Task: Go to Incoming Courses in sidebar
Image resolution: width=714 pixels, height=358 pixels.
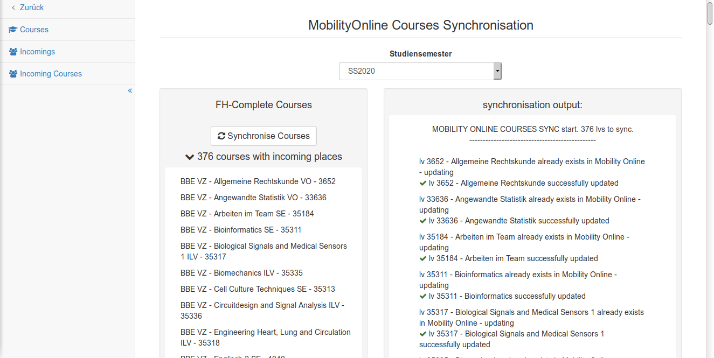Action: pyautogui.click(x=51, y=74)
